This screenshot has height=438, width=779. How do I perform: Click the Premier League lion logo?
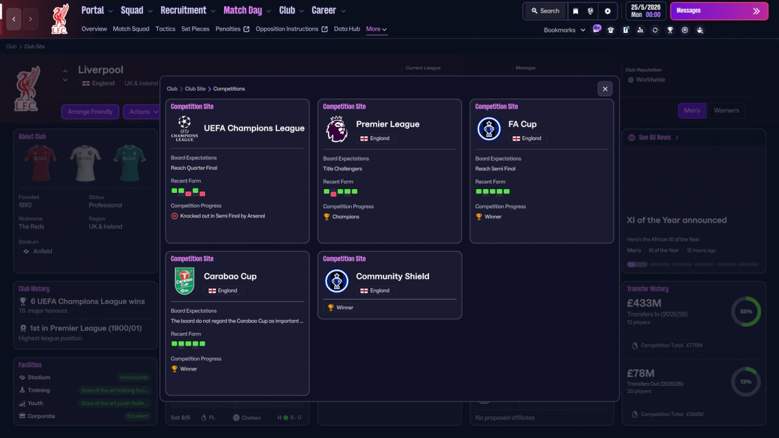(x=337, y=129)
